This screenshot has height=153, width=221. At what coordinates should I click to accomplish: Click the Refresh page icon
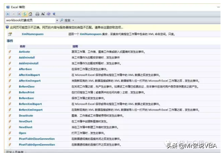pyautogui.click(x=25, y=14)
